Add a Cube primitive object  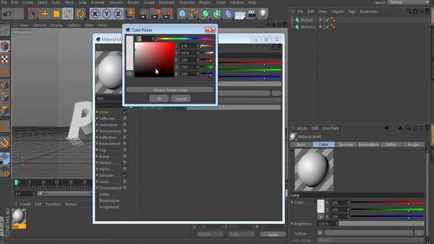tap(182, 14)
